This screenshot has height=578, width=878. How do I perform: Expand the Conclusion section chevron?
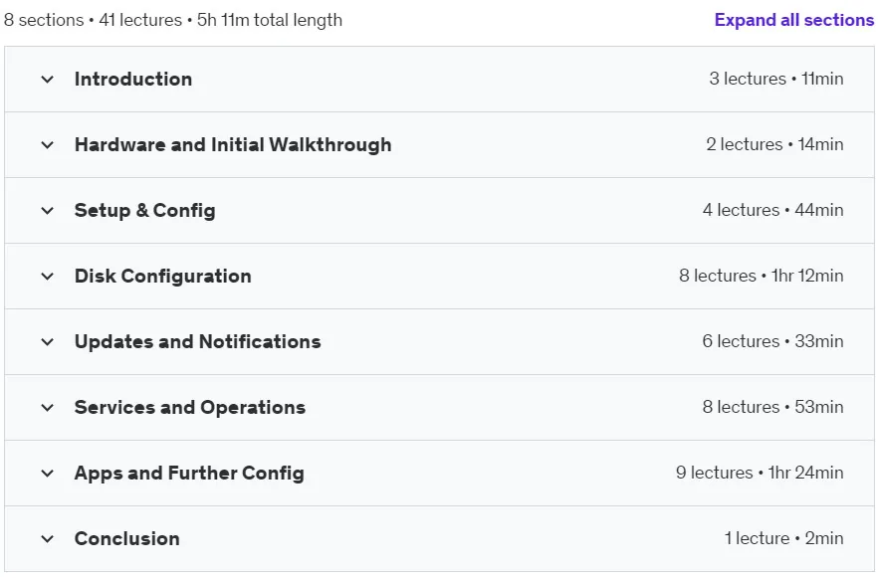[48, 539]
